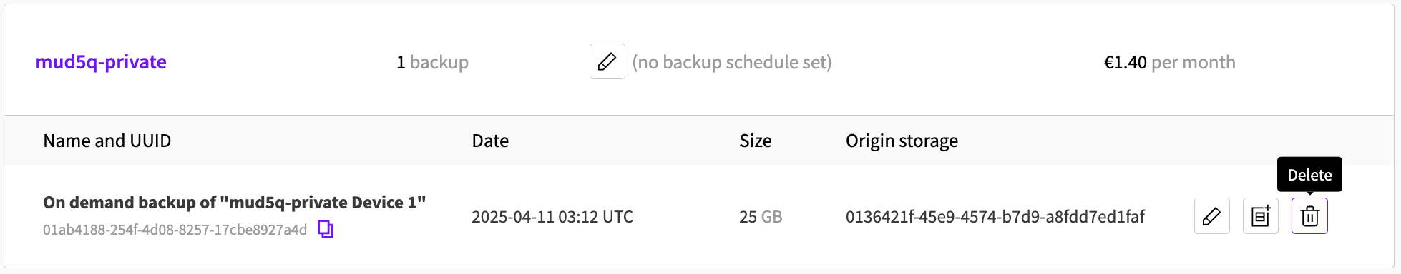The height and width of the screenshot is (274, 1401).
Task: Click the origin storage UUID 0136421f-45e9…
Action: tap(995, 217)
